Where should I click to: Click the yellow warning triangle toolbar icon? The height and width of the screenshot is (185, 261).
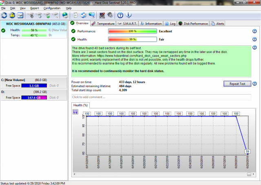(x=12, y=15)
